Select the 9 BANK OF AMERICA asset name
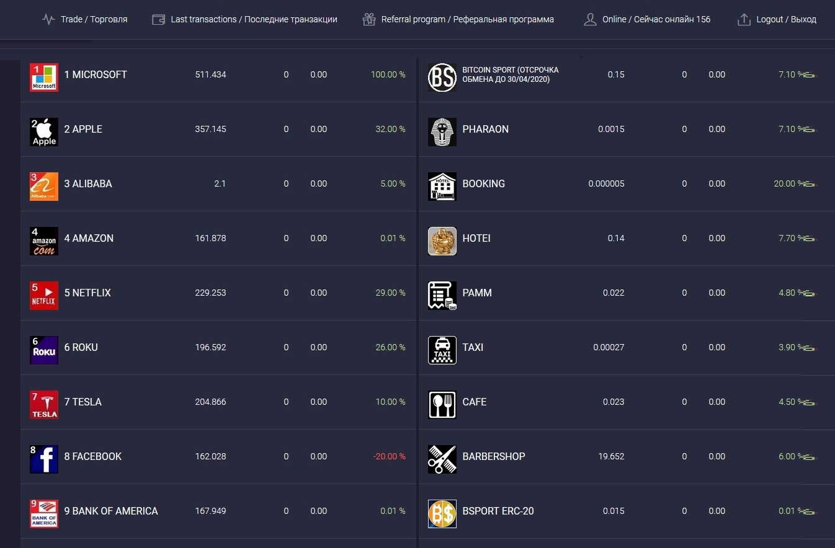 111,511
